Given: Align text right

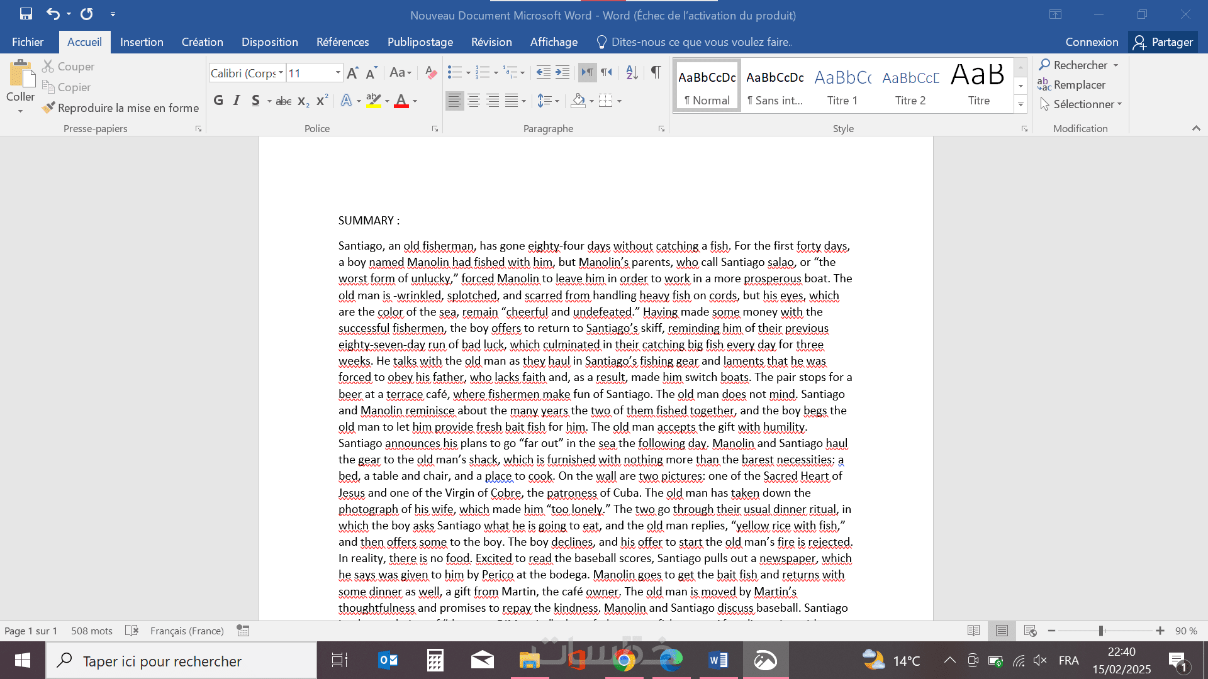Looking at the screenshot, I should 493,101.
